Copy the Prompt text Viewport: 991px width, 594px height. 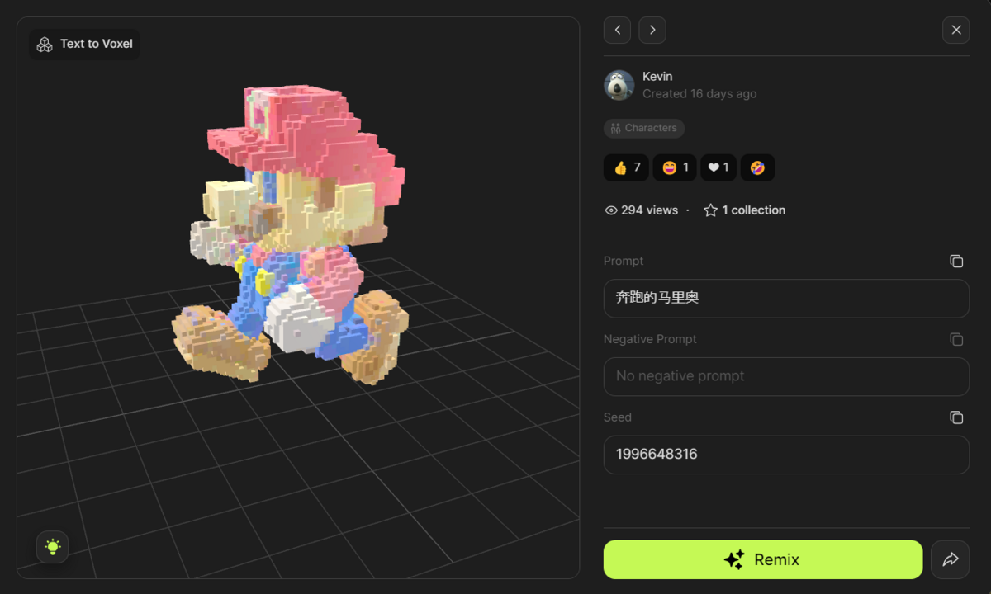pos(956,261)
